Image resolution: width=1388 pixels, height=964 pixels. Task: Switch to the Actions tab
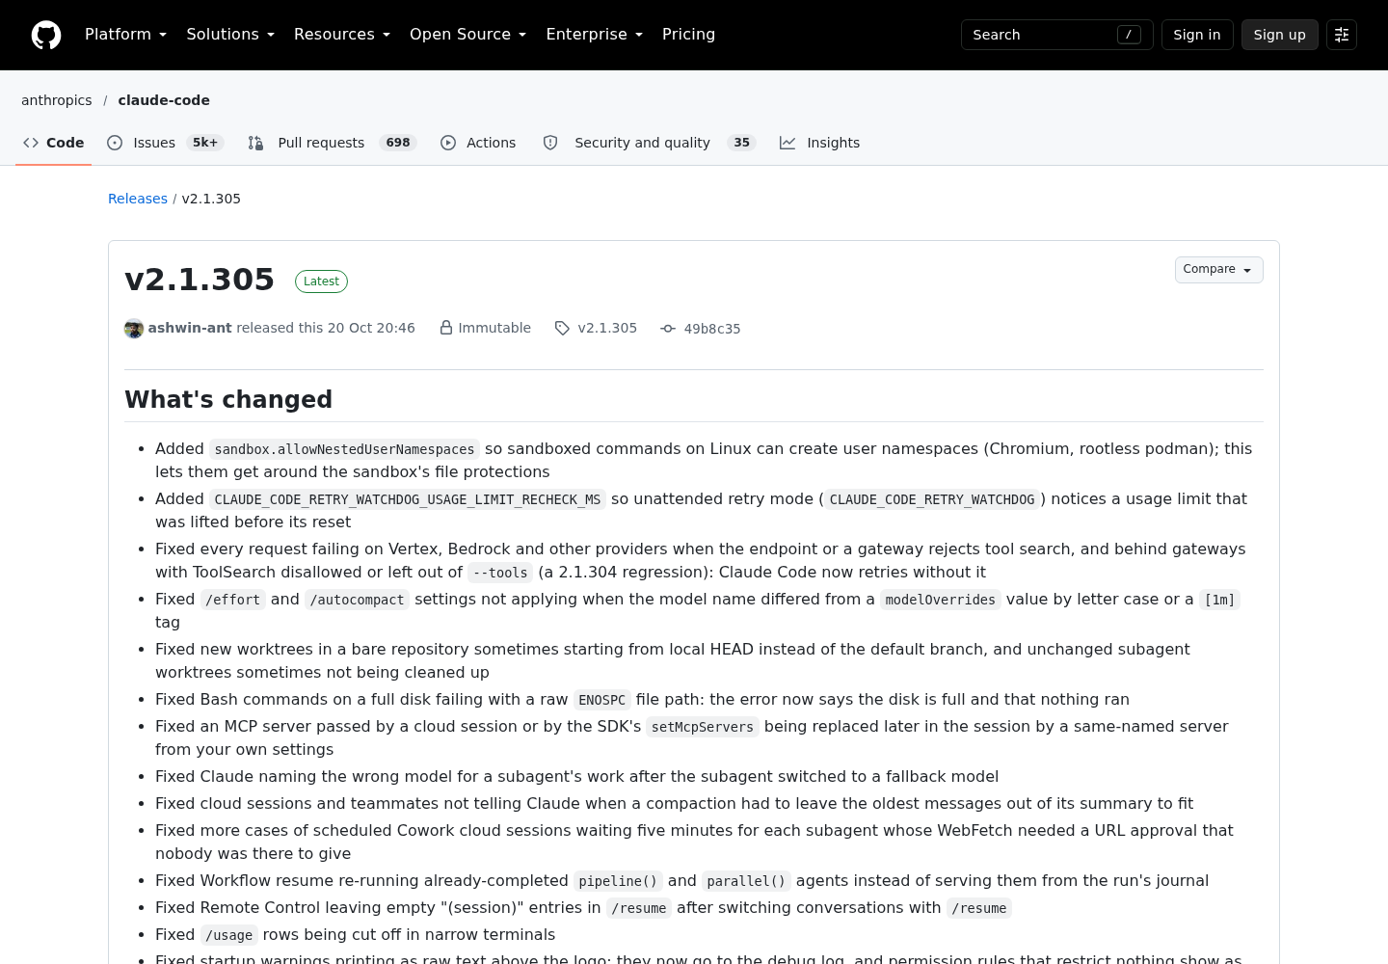click(x=478, y=143)
